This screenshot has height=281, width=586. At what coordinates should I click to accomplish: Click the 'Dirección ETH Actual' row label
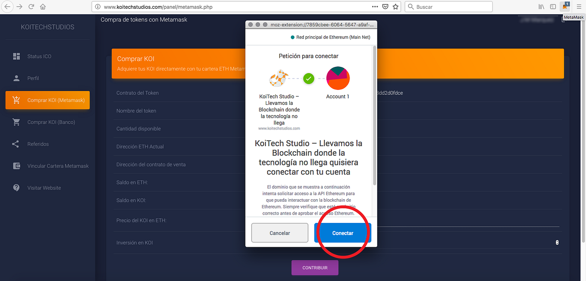[140, 147]
